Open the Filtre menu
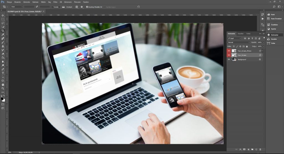This screenshot has width=284, height=154. point(55,2)
